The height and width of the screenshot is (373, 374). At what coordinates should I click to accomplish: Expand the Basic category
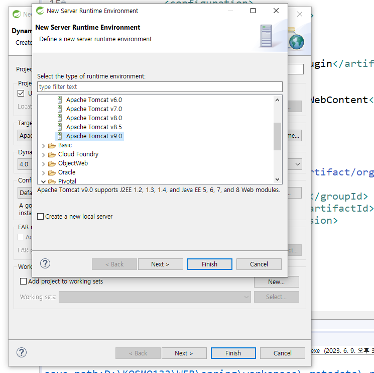pos(43,146)
